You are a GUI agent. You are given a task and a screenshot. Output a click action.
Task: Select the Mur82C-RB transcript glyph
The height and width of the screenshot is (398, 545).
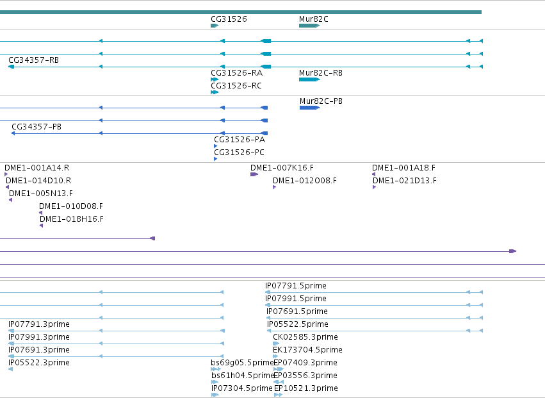(x=309, y=79)
